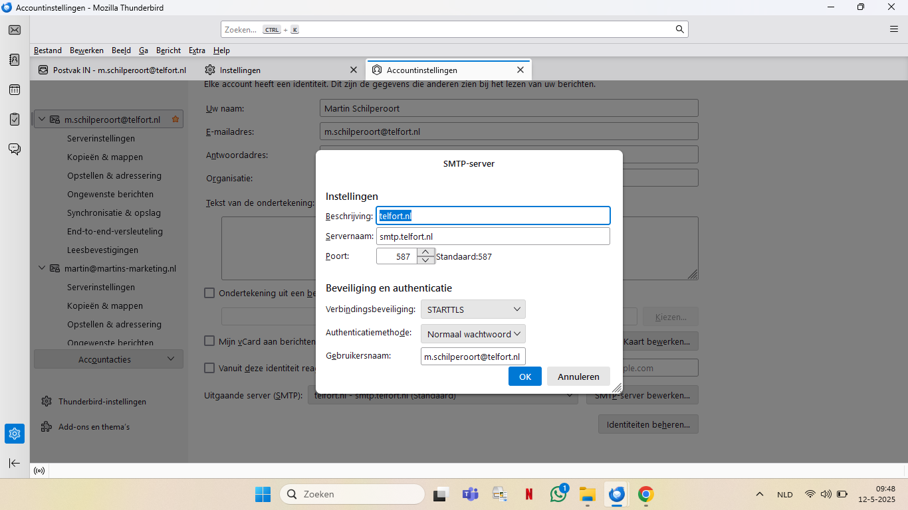Open Google Chrome from taskbar
The width and height of the screenshot is (908, 510).
click(645, 494)
